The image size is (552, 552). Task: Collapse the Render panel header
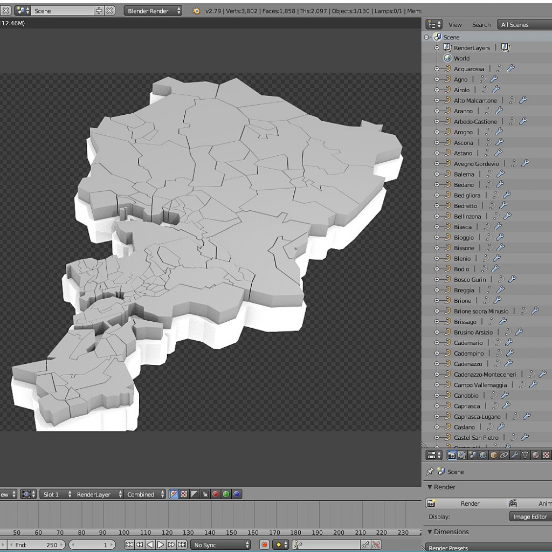pyautogui.click(x=430, y=487)
